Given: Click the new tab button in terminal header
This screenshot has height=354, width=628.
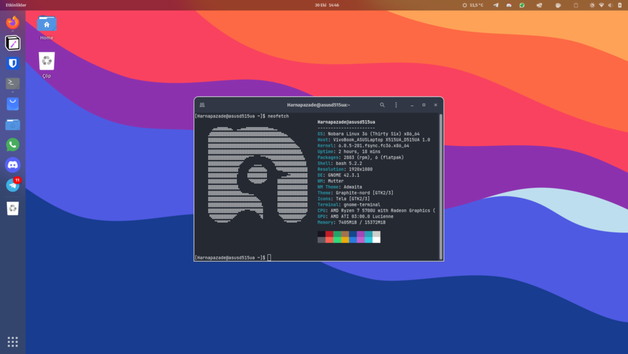Looking at the screenshot, I should click(x=202, y=105).
